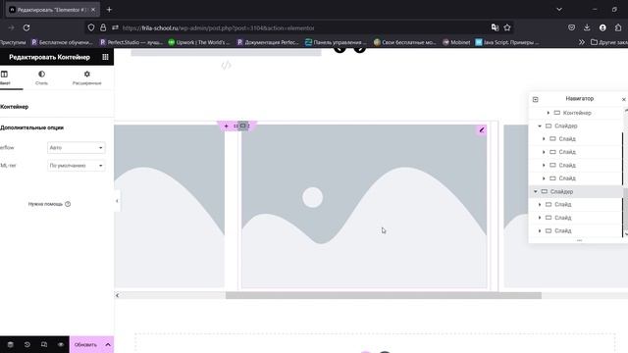
Task: Open the Другие закладки folder
Action: 609,42
